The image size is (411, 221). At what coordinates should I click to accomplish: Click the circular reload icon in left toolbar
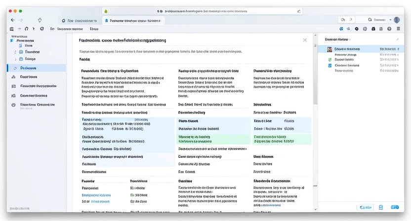27,29
